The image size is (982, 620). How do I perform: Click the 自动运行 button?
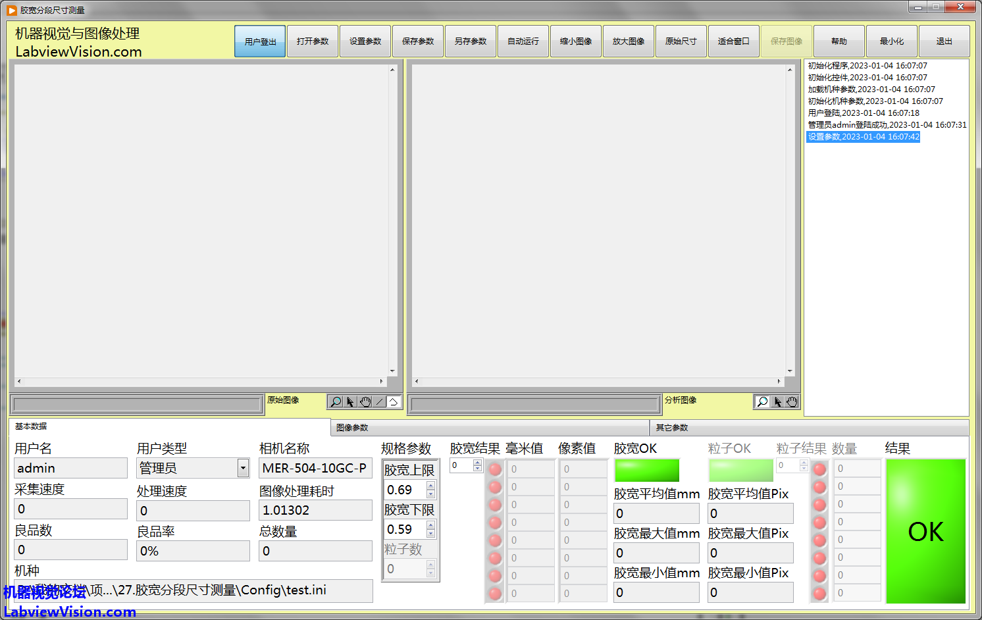[523, 41]
